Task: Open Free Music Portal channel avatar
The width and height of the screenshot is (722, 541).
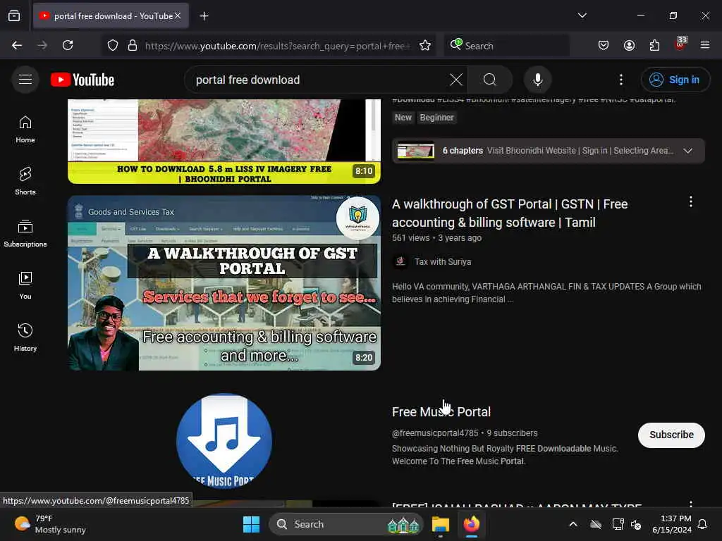Action: tap(224, 441)
